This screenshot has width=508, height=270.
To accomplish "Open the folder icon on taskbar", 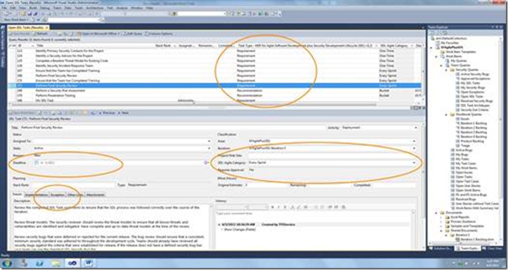I will click(56, 263).
